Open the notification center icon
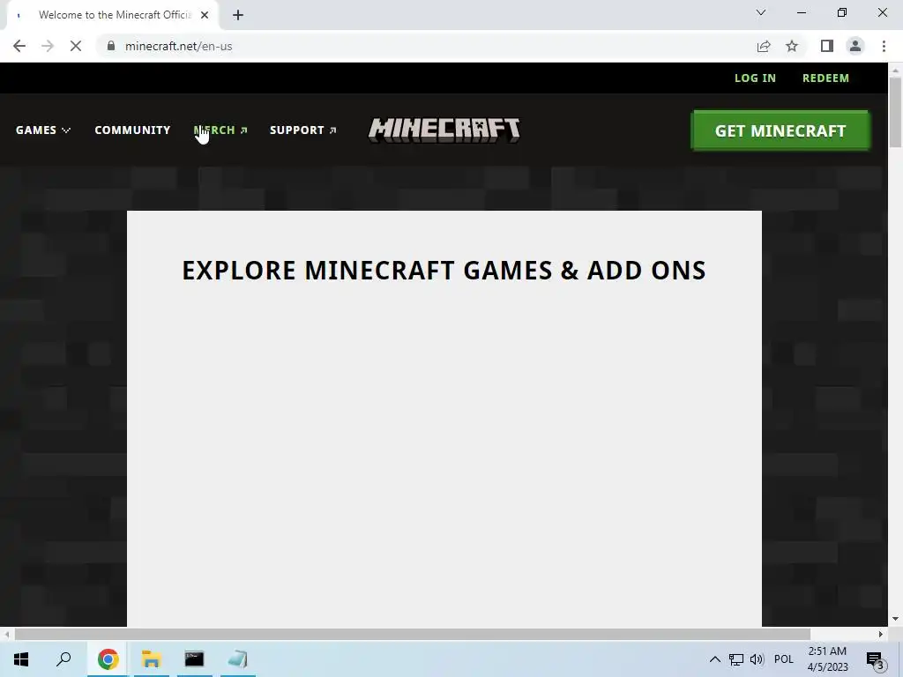Image resolution: width=903 pixels, height=677 pixels. (876, 659)
